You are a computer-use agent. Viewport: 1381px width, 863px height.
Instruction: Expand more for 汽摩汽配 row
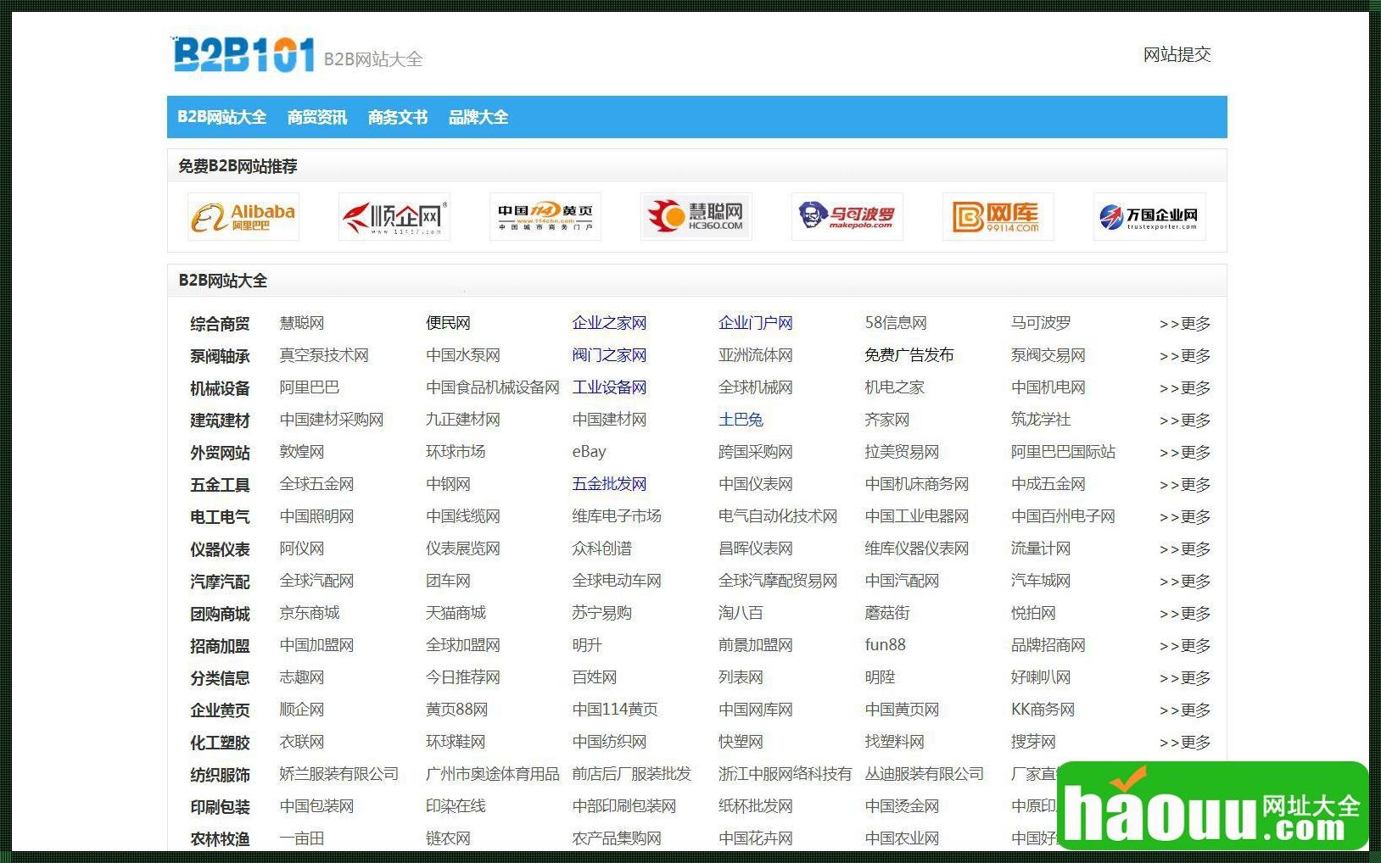1185,582
